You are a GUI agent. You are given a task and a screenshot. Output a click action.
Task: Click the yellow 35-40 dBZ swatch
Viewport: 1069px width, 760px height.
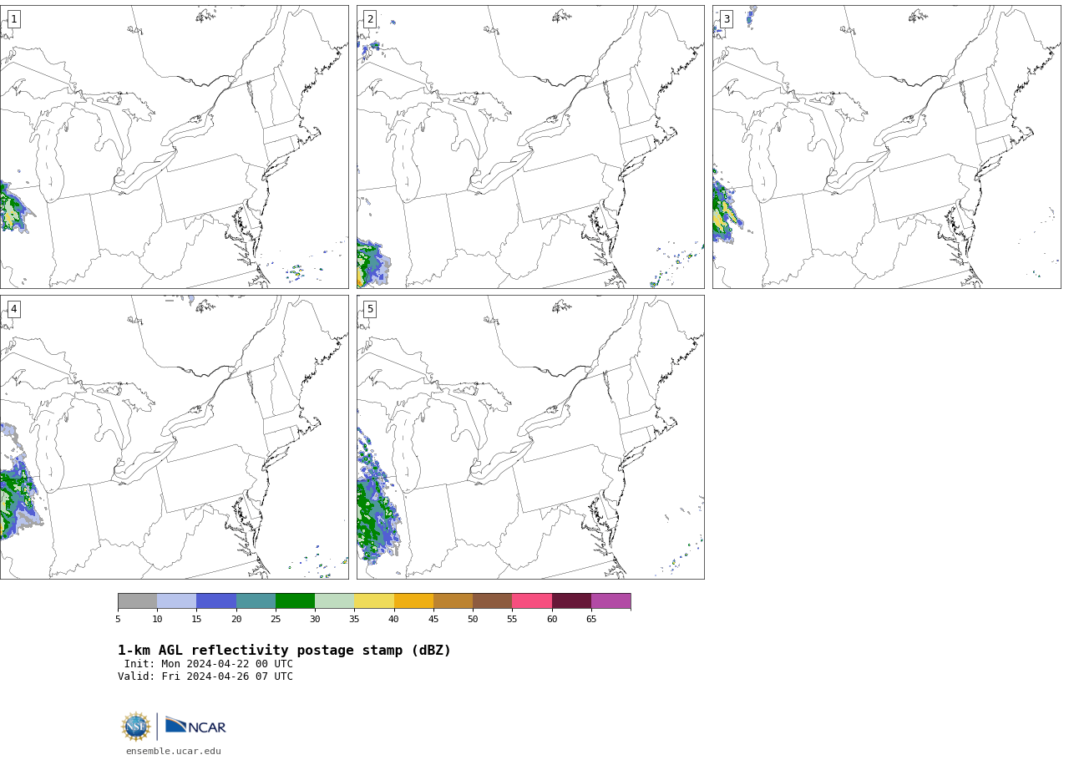[374, 601]
